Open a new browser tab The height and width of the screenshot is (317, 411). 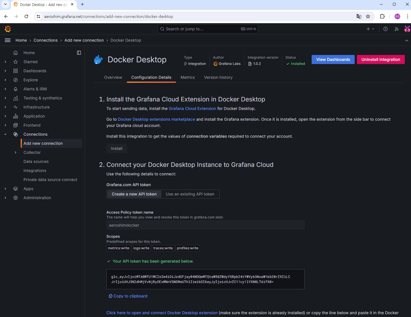pos(82,5)
